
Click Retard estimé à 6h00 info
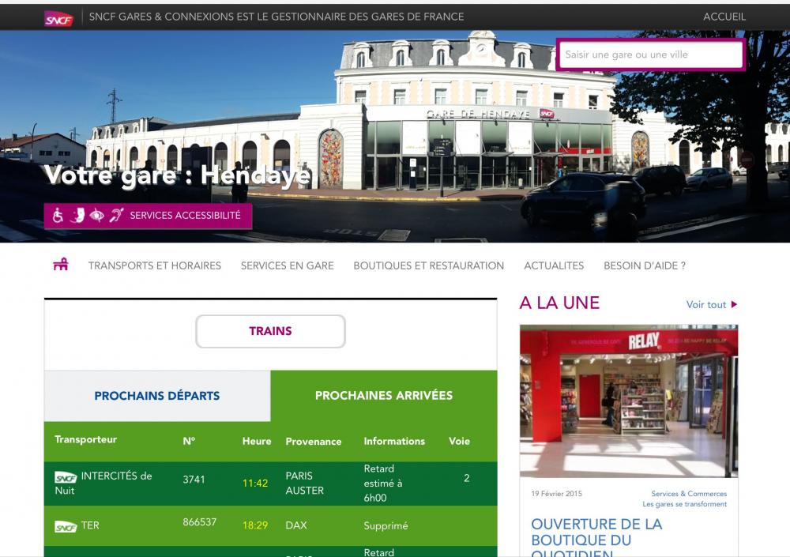pos(383,483)
